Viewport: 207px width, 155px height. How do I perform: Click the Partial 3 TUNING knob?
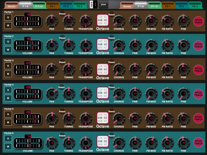tap(69, 70)
